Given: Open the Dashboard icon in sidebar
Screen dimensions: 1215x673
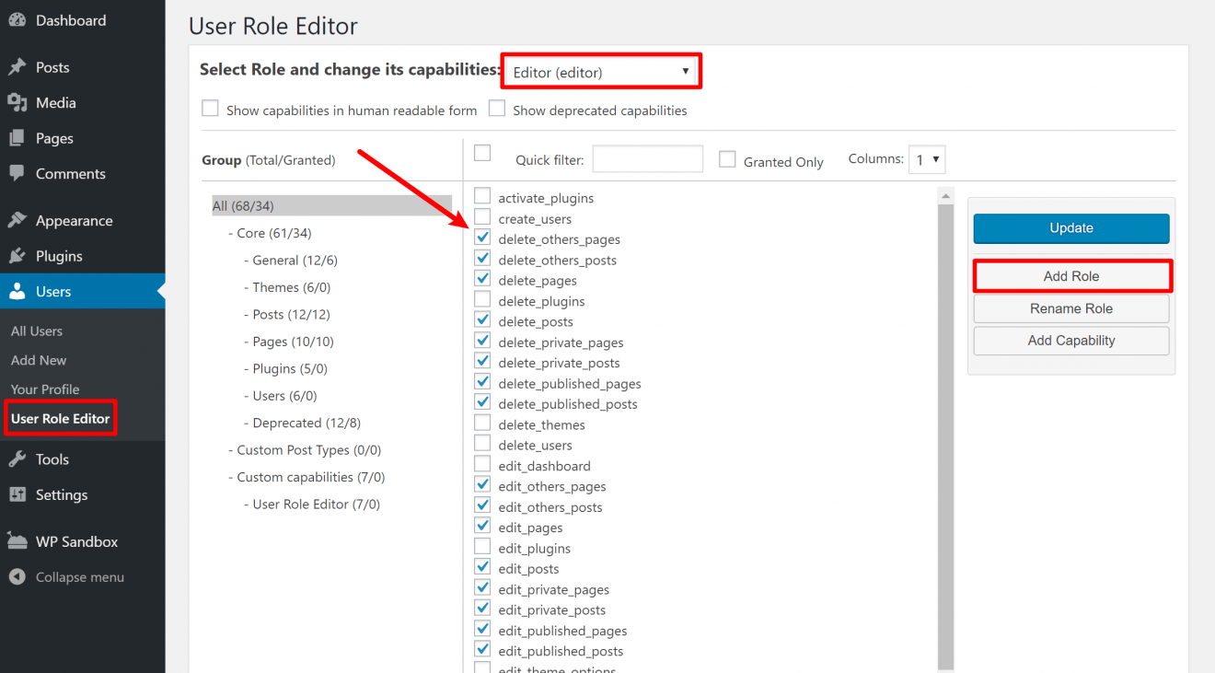Looking at the screenshot, I should coord(19,19).
